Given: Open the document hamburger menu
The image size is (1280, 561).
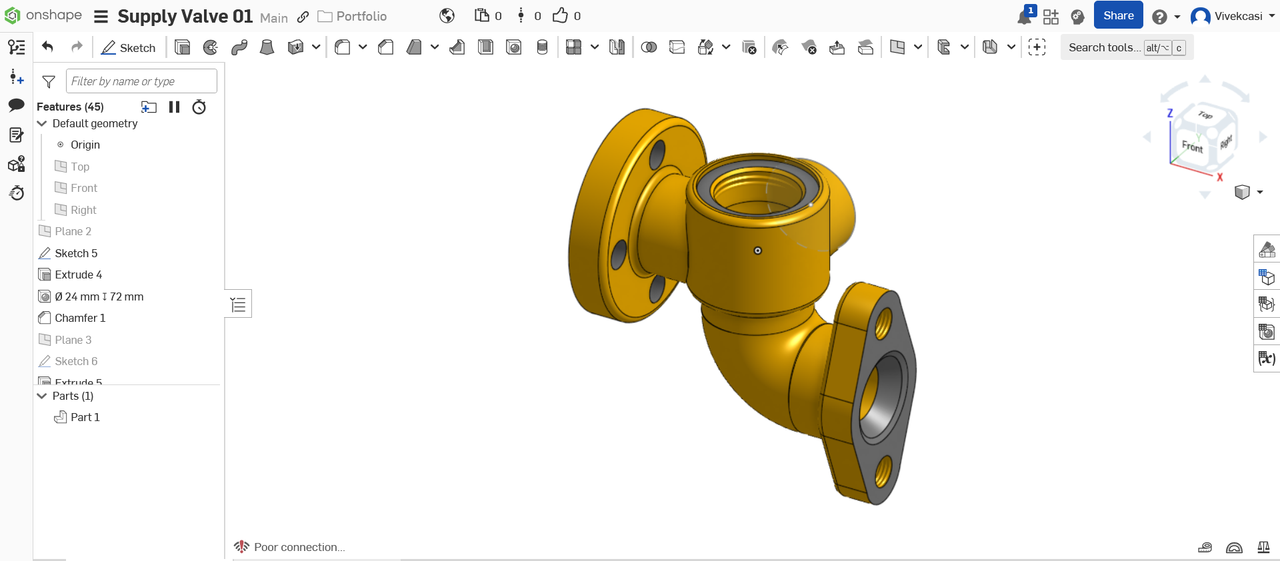Looking at the screenshot, I should (x=101, y=17).
